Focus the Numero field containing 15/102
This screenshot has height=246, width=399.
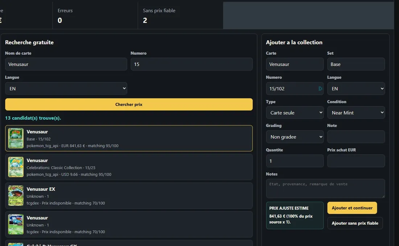pyautogui.click(x=295, y=88)
